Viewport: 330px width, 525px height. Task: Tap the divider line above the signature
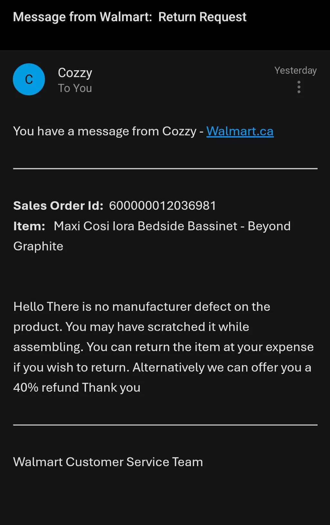tap(165, 425)
